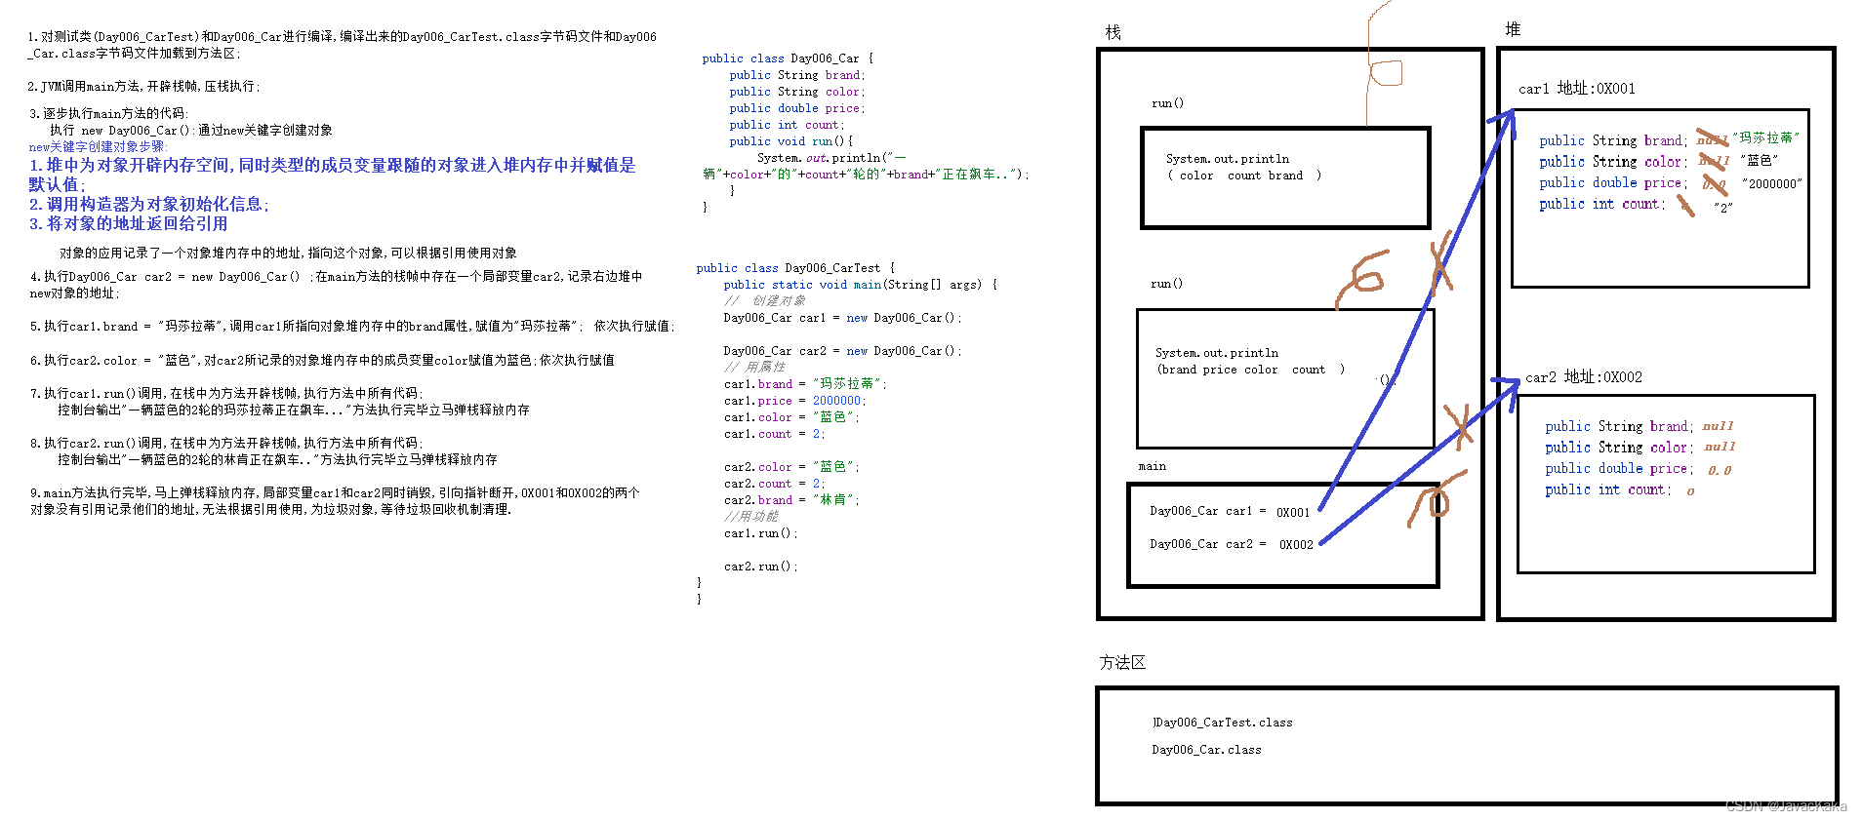Image resolution: width=1862 pixels, height=821 pixels.
Task: Click the "栈" stack heading label
Action: tap(1113, 32)
